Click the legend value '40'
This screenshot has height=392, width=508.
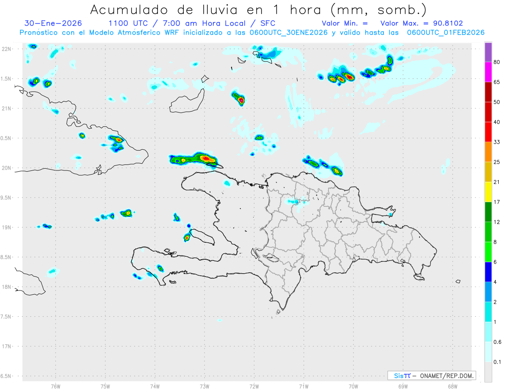click(x=497, y=122)
